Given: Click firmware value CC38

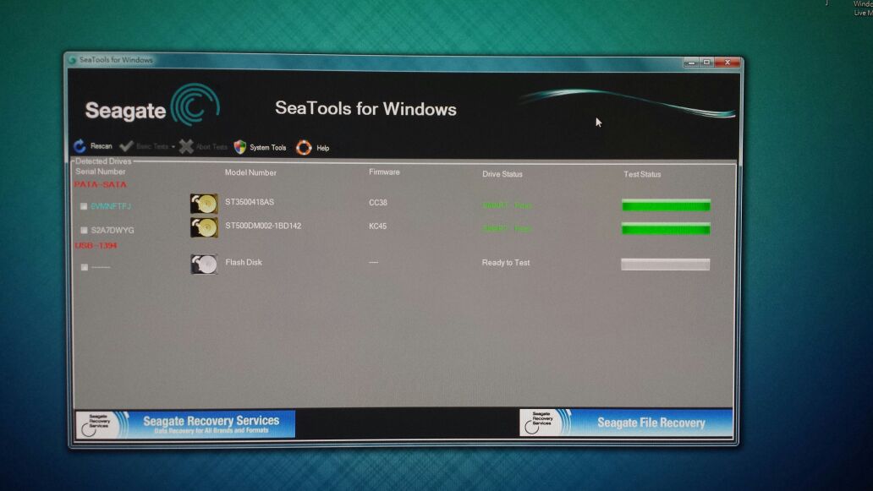Looking at the screenshot, I should 377,203.
